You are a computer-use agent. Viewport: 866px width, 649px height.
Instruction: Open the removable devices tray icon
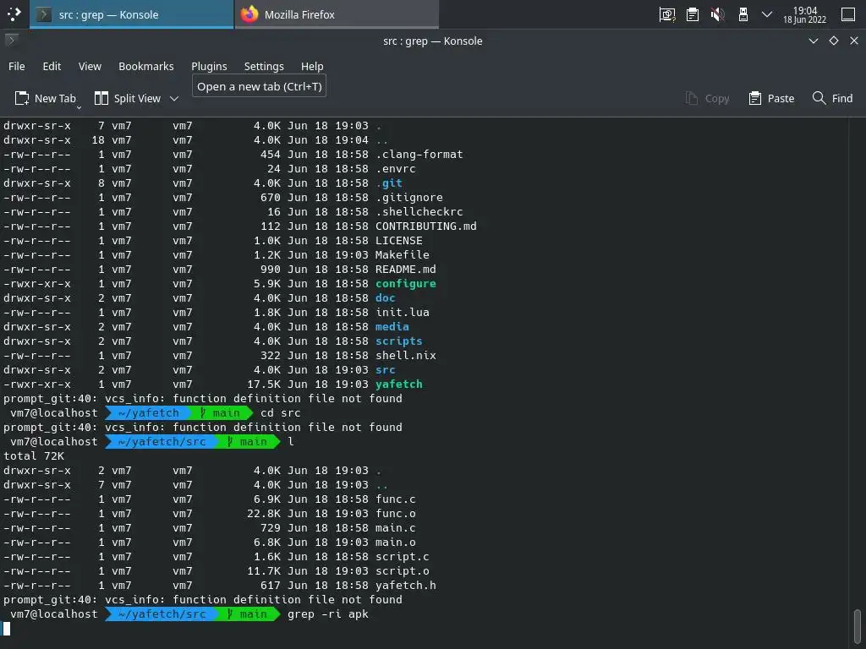(743, 14)
